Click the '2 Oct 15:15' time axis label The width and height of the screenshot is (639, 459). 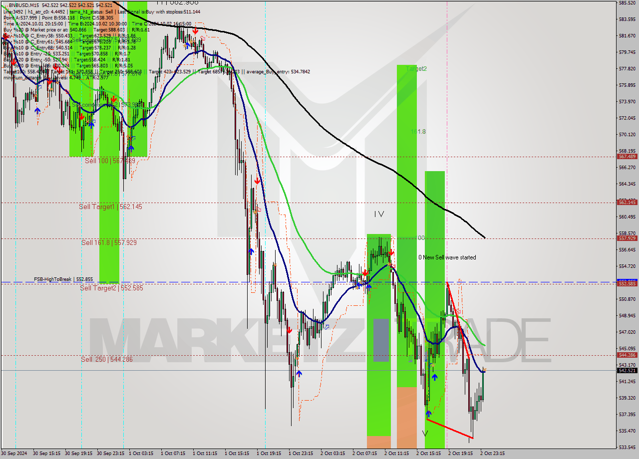pos(429,454)
